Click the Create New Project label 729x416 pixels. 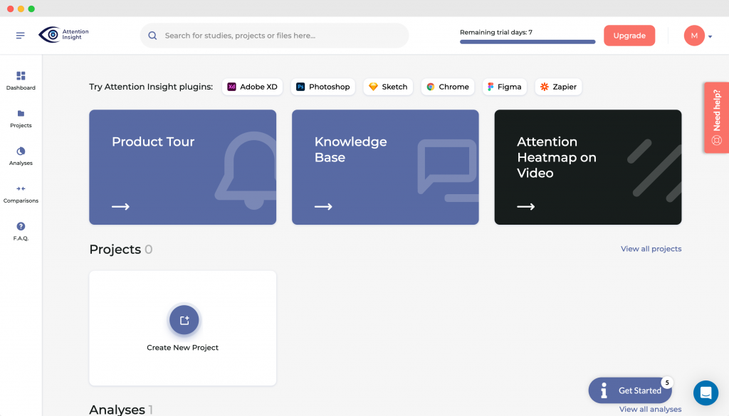tap(183, 347)
